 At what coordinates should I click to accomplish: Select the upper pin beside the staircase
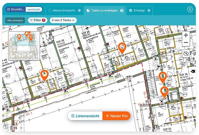(163, 77)
